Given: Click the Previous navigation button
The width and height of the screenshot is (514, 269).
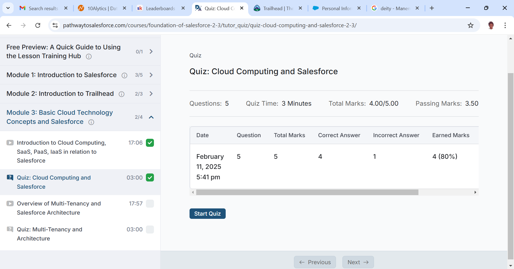Looking at the screenshot, I should click(315, 262).
